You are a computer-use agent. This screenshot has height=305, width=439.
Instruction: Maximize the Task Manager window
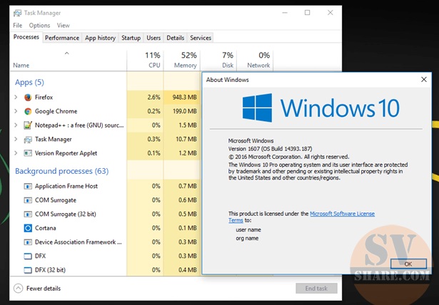coord(308,13)
